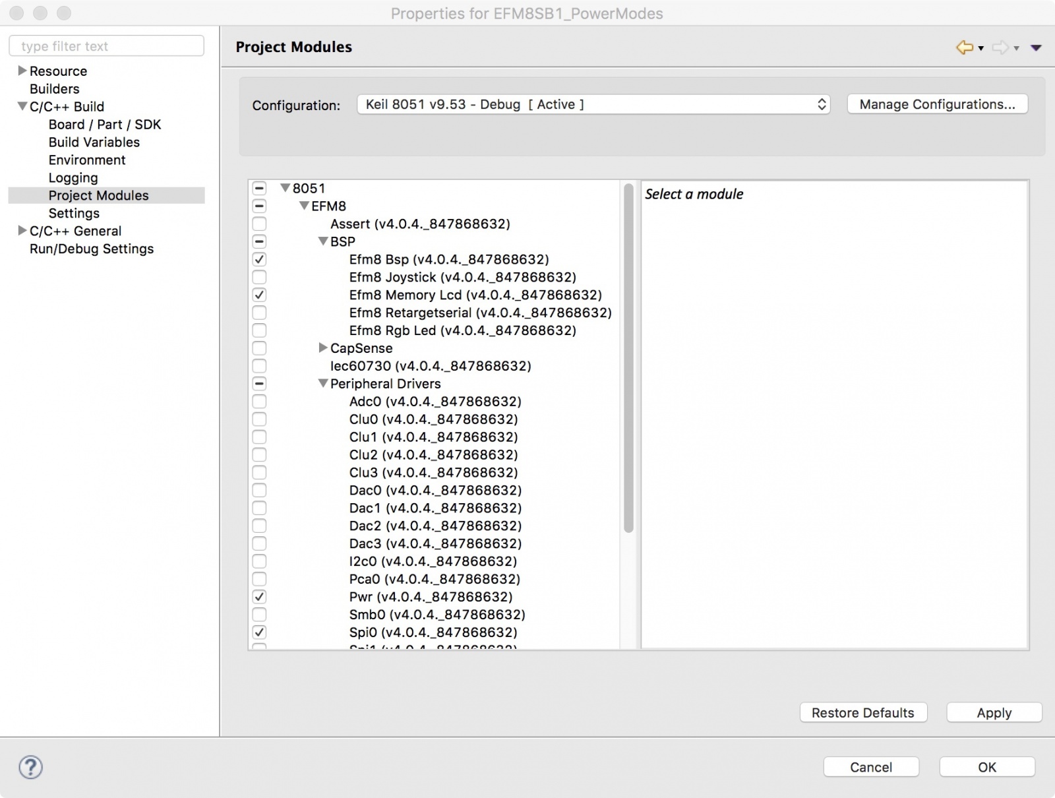Open Settings under C/C++ Build

[x=74, y=214]
